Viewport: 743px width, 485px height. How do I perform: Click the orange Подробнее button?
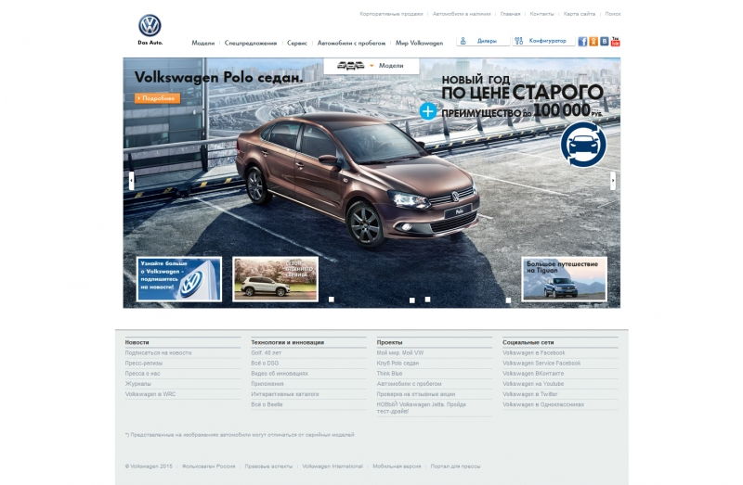[157, 98]
